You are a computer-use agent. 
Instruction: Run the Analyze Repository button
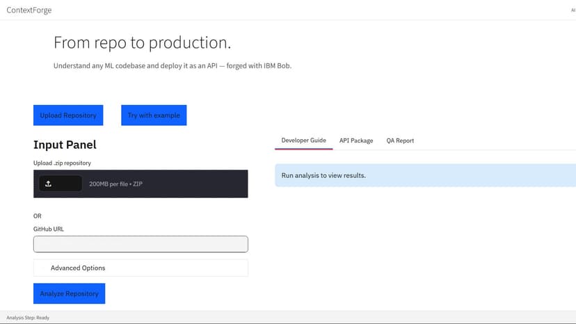pos(69,293)
